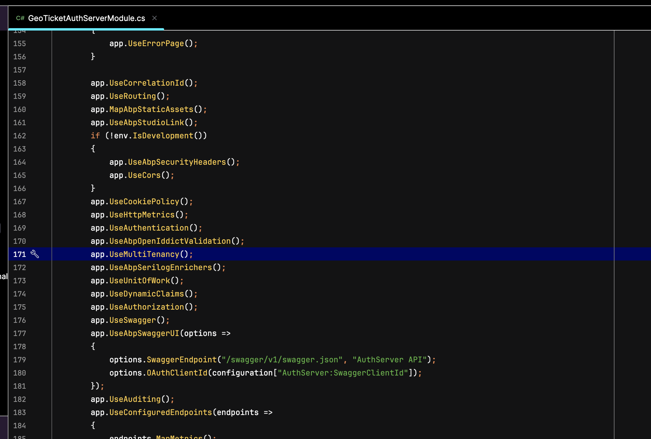The width and height of the screenshot is (651, 439).
Task: Click the "AuthServer:SwaggerClientId" string
Action: coord(343,373)
